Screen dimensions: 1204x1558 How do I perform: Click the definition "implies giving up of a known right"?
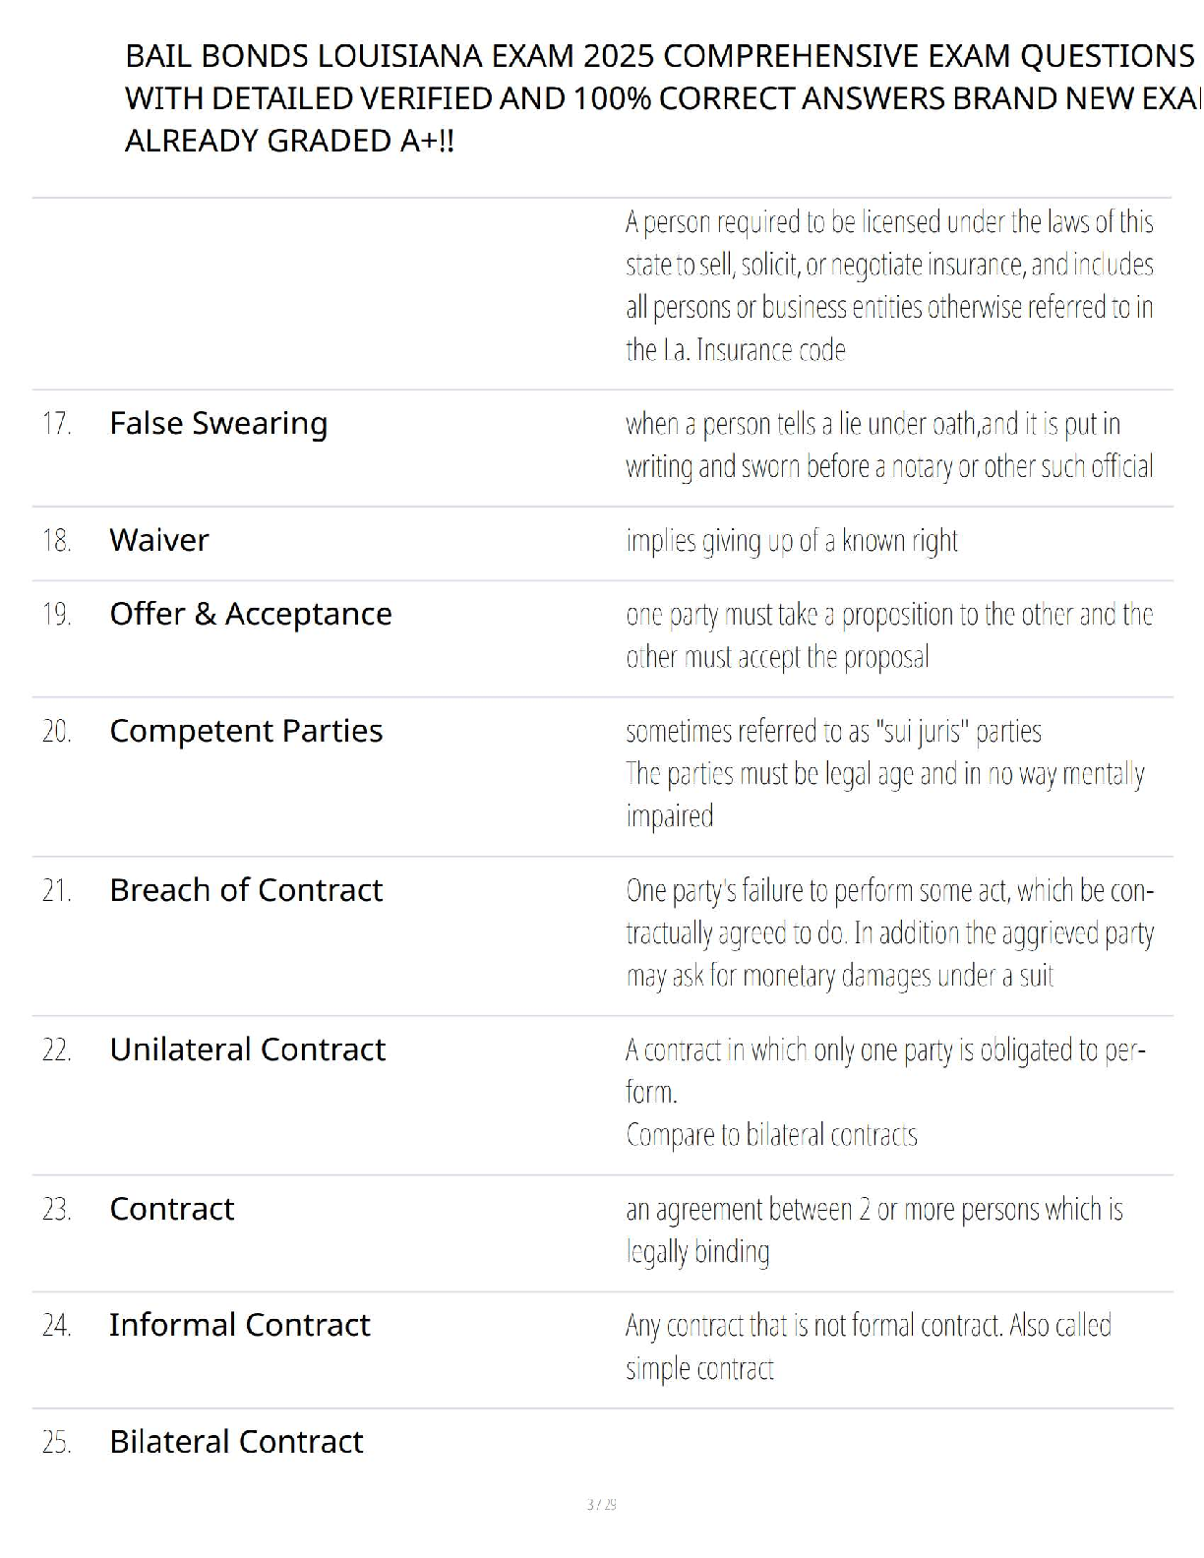792,541
